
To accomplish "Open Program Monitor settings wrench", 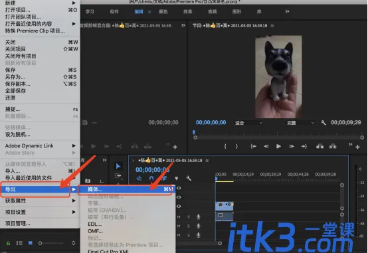I will tap(323, 122).
